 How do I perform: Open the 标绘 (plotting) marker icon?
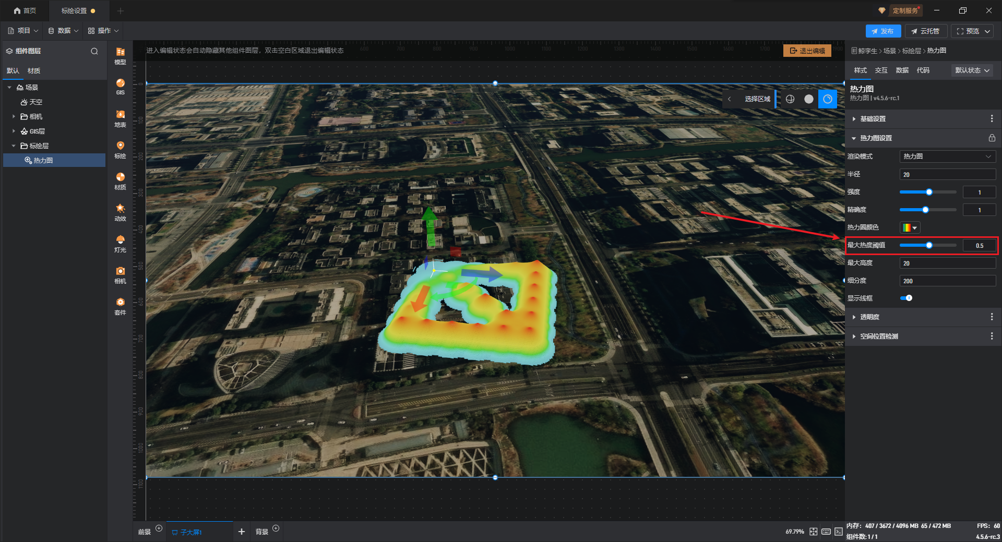[120, 150]
